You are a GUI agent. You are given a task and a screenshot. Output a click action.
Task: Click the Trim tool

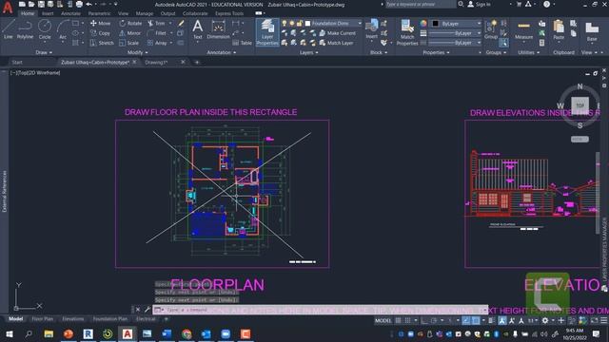(156, 23)
